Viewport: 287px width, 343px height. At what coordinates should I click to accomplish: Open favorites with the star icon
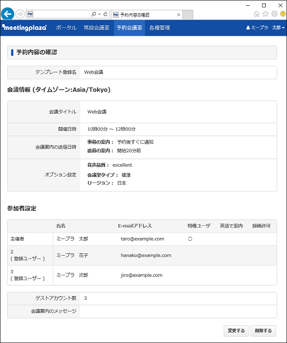[x=265, y=14]
